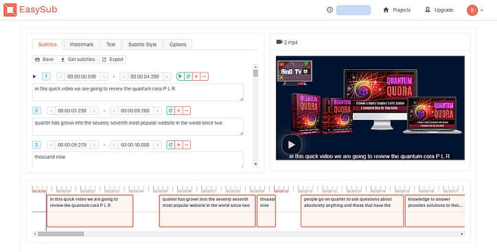Open the Options tab
This screenshot has height=252, width=497.
pos(178,45)
